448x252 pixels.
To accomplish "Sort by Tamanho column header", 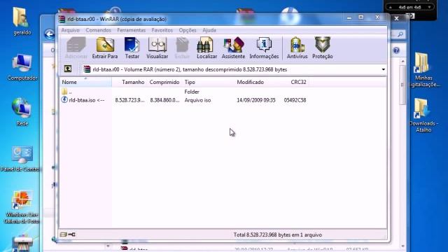I will 129,83.
